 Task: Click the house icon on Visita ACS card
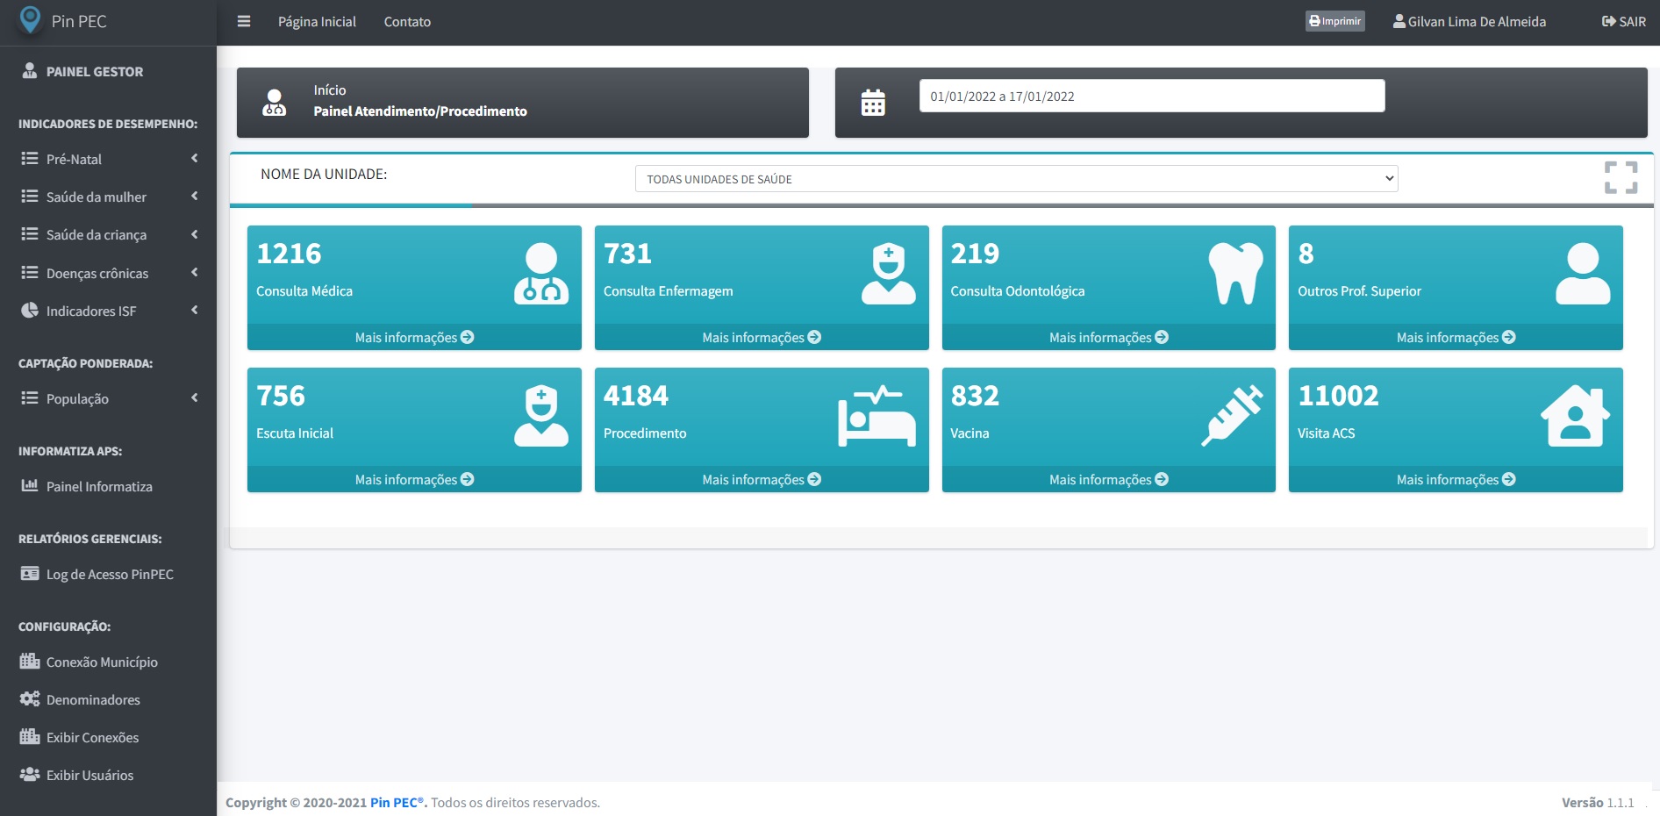[x=1575, y=416]
